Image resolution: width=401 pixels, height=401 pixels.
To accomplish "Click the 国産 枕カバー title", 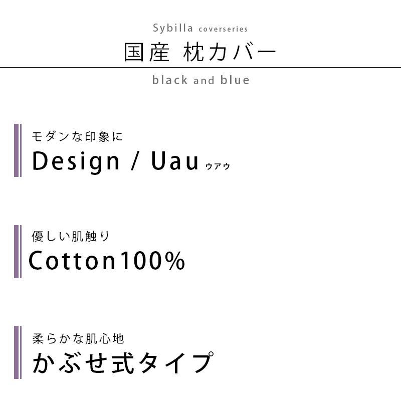I will tap(200, 52).
